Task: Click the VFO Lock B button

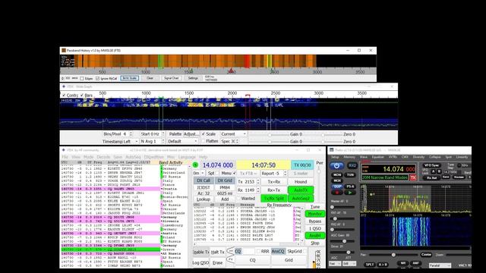Action: click(x=439, y=171)
